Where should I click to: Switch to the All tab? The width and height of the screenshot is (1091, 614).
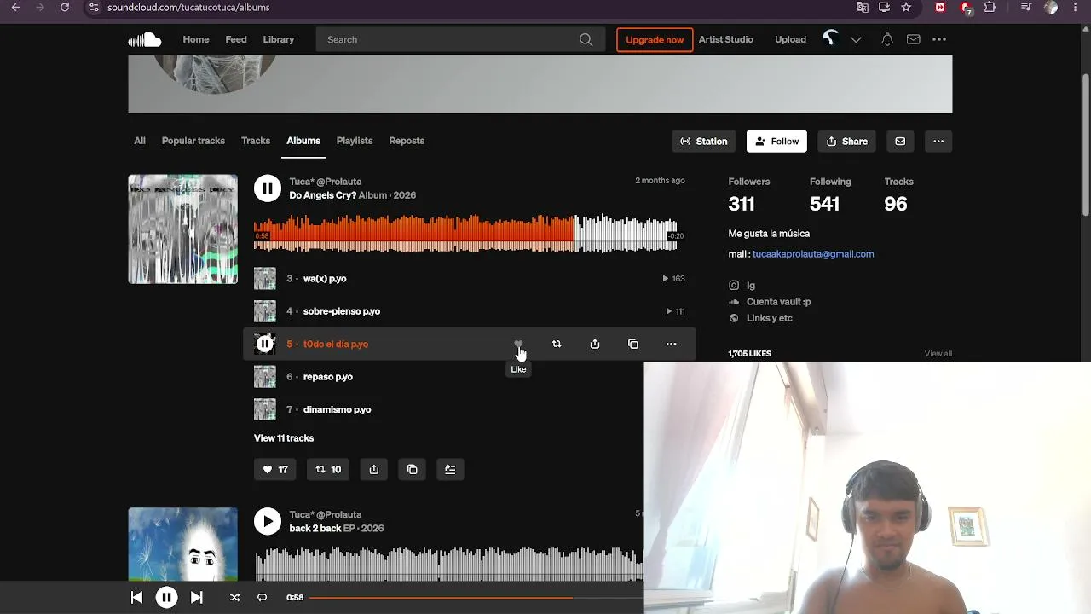coord(140,141)
